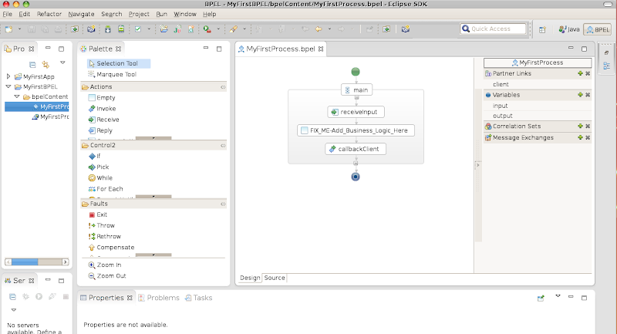Image resolution: width=617 pixels, height=334 pixels.
Task: Select the FIX_ME-Add_Business_Logic_Here node
Action: [x=356, y=130]
